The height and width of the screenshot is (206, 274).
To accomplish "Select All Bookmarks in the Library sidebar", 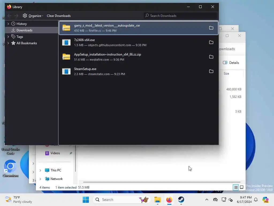I will pyautogui.click(x=26, y=43).
